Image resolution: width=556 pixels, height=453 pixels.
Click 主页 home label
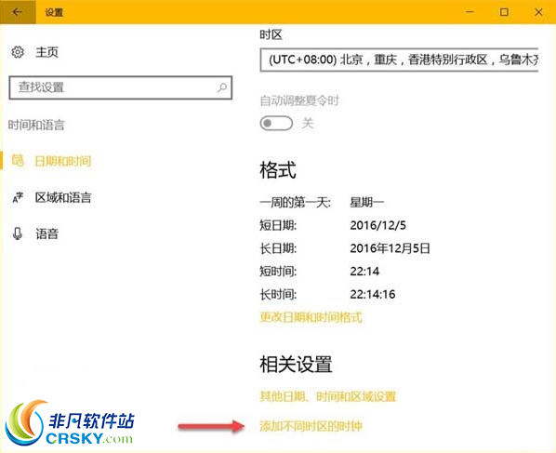[46, 52]
